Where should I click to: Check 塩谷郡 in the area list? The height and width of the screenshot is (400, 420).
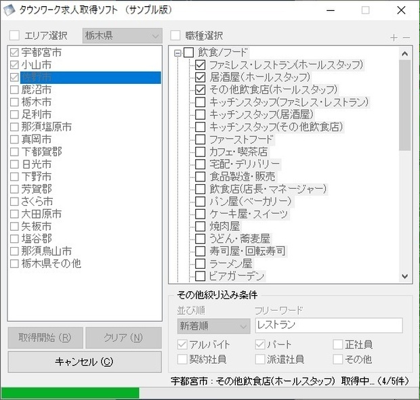coord(14,239)
